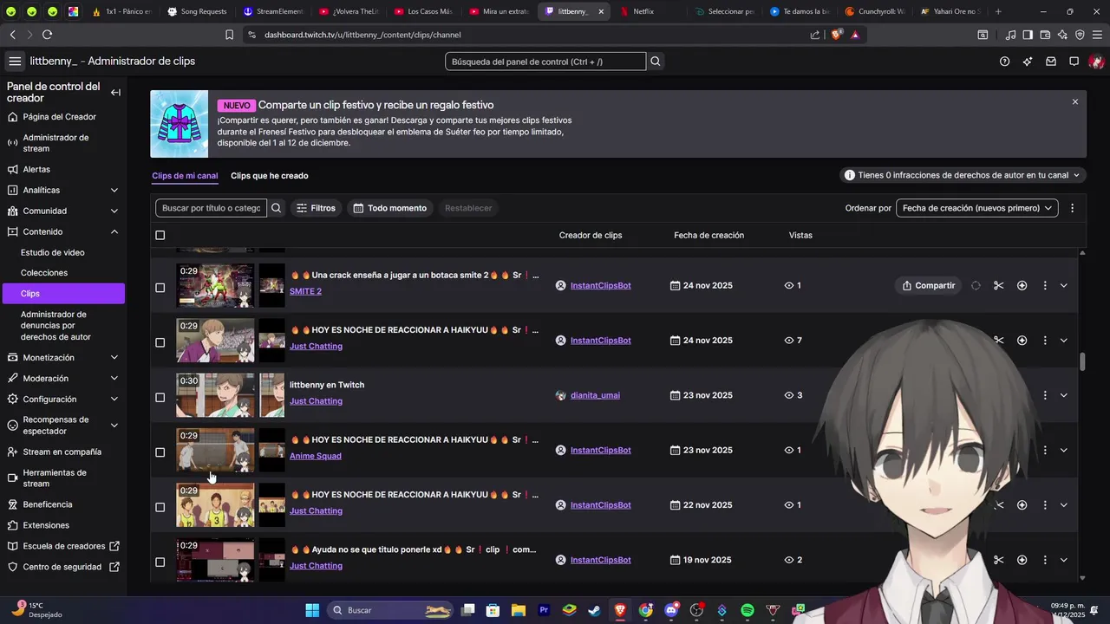Viewport: 1110px width, 624px height.
Task: Click the Compartir button on SMITE 2 clip
Action: click(928, 286)
